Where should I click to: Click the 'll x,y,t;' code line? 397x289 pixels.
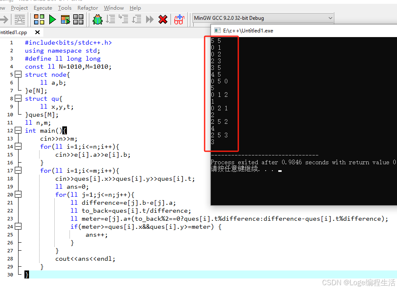(x=57, y=107)
